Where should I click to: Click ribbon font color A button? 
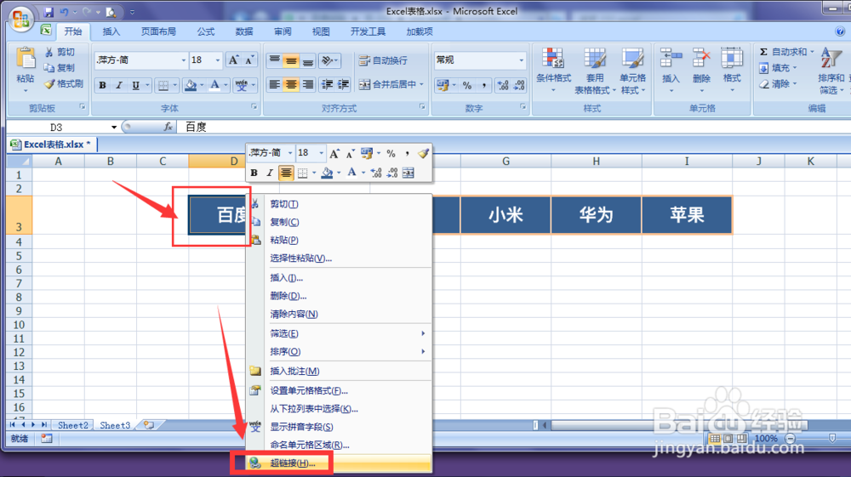[x=215, y=85]
